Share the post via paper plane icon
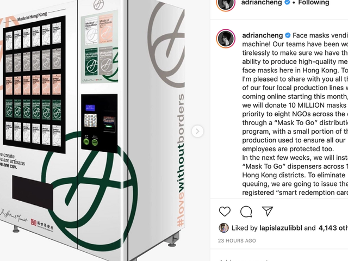The image size is (348, 261). [x=267, y=211]
